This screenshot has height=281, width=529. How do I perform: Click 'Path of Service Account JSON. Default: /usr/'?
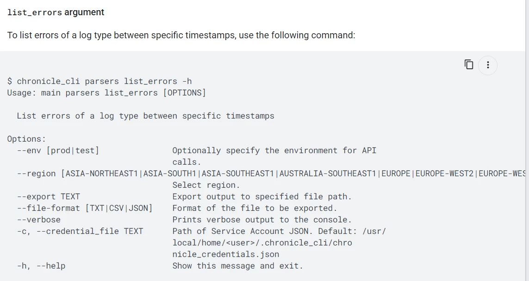[x=279, y=231]
